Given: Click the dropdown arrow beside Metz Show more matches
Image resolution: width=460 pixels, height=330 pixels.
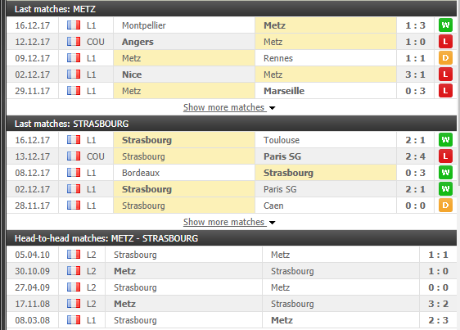Looking at the screenshot, I should (x=273, y=108).
